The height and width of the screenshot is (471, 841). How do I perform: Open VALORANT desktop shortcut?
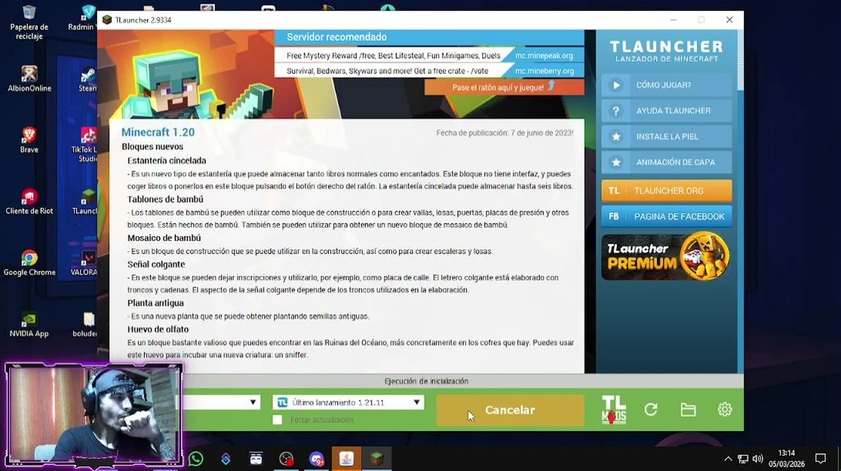coord(85,263)
